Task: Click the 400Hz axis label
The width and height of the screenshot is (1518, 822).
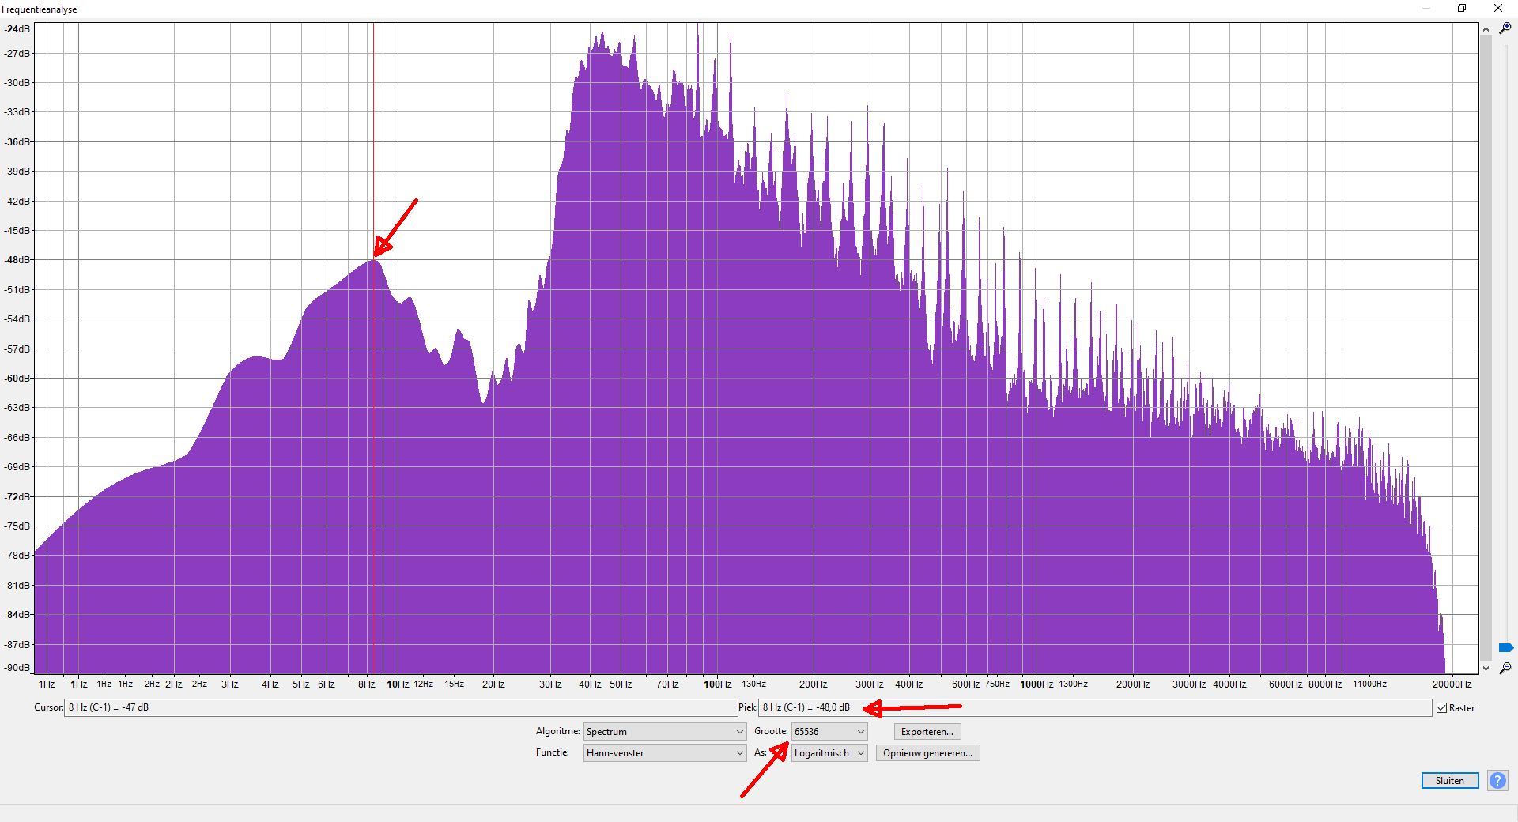Action: tap(908, 684)
